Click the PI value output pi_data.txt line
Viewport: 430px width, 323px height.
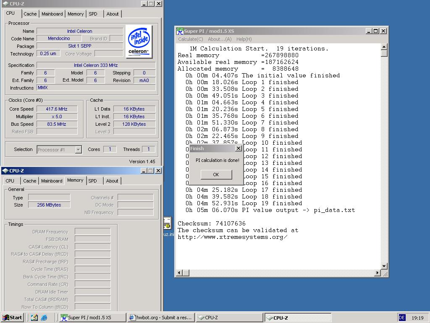coord(270,210)
